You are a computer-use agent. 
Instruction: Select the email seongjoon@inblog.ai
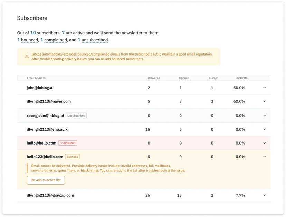point(45,116)
